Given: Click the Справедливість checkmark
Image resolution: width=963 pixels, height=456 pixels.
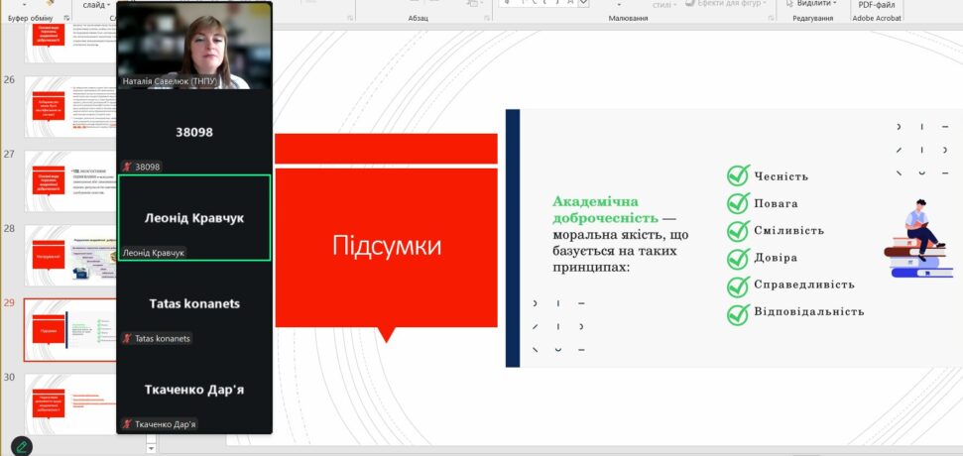Looking at the screenshot, I should tap(737, 286).
